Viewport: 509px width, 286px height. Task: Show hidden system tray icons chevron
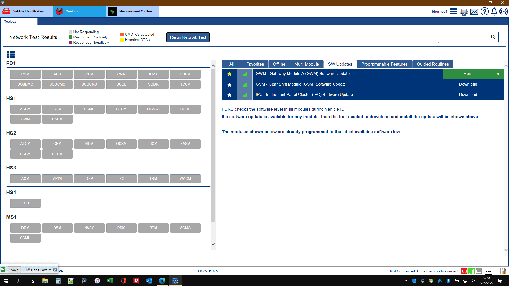[x=406, y=281]
